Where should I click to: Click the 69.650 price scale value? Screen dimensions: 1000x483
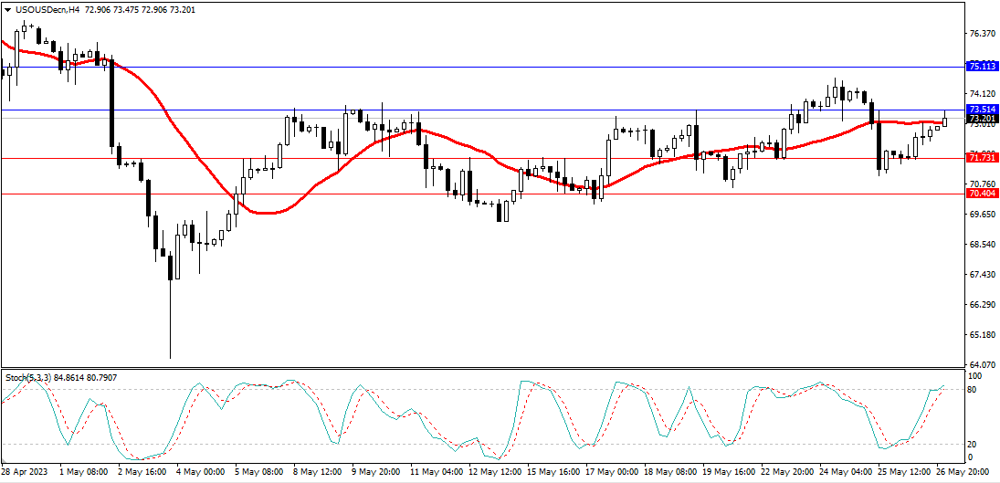click(x=982, y=215)
